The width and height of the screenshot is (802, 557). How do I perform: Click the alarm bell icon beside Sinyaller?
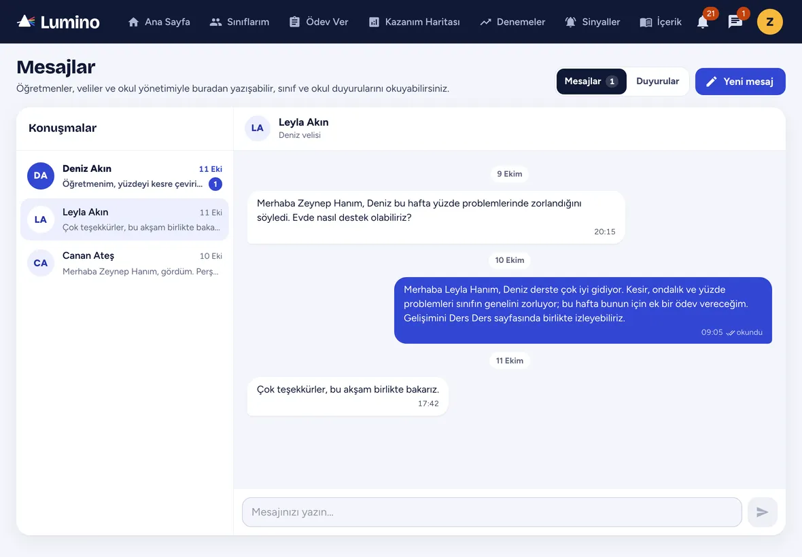pyautogui.click(x=570, y=22)
